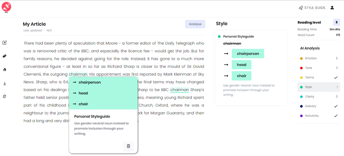Select the eraser sidebar icon

[x=4, y=70]
